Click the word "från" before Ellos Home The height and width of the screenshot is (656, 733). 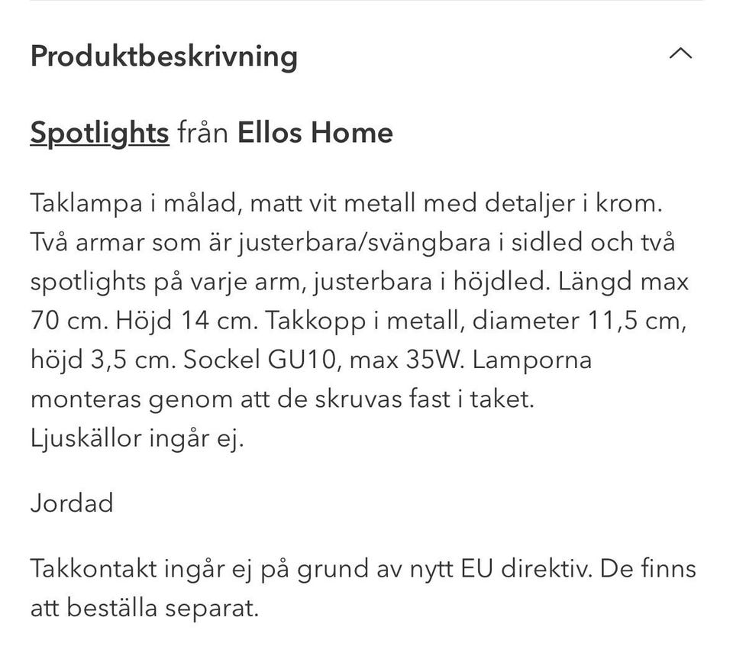click(203, 134)
